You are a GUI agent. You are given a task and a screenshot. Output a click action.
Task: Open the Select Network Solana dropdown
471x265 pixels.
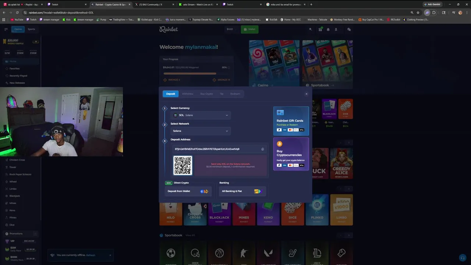pos(201,131)
